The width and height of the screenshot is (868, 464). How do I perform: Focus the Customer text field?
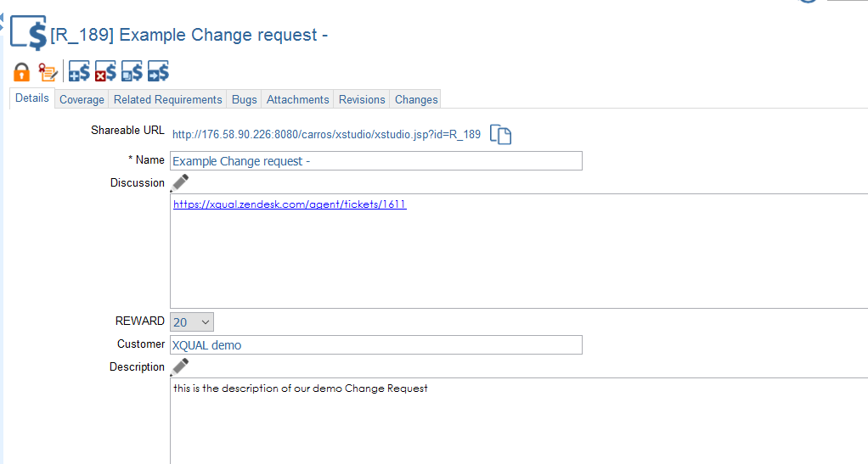(x=375, y=345)
